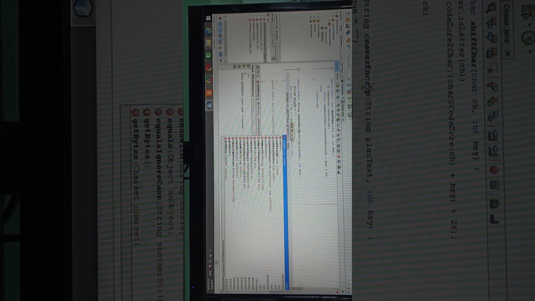
Task: Choose compareTo(String anotherString) suggestion
Action: pyautogui.click(x=262, y=213)
